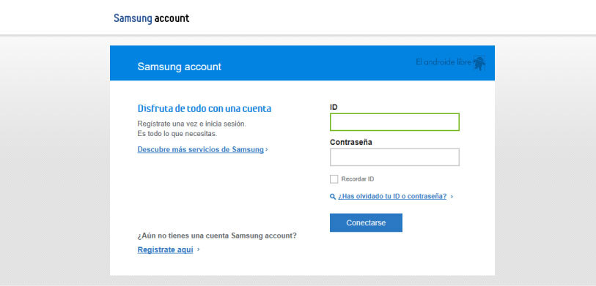Click into the Contraseña password field

394,157
